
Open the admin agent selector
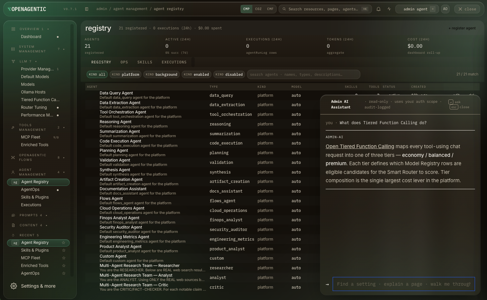pyautogui.click(x=417, y=9)
